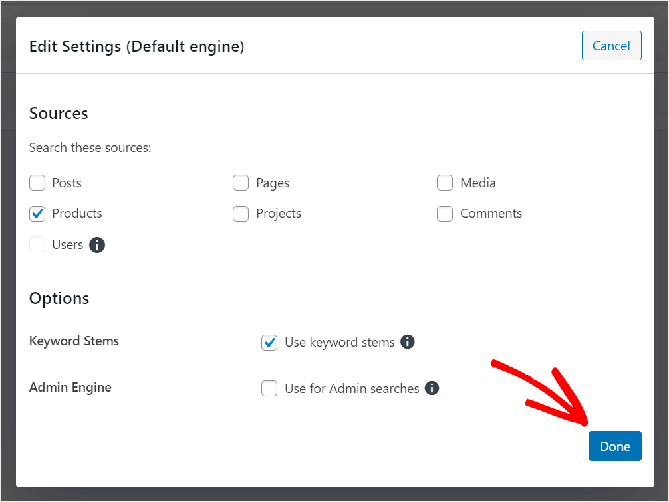The image size is (669, 502).
Task: Select the Media label text
Action: pos(478,183)
